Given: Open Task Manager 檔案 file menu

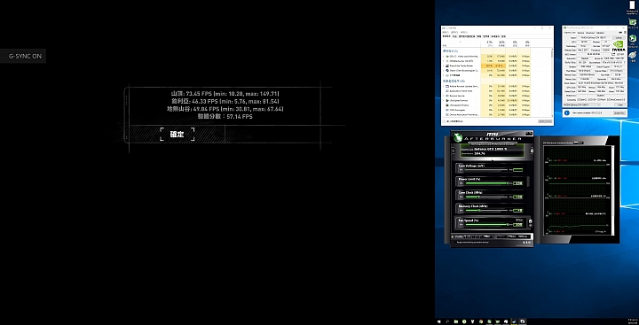Looking at the screenshot, I should [445, 32].
